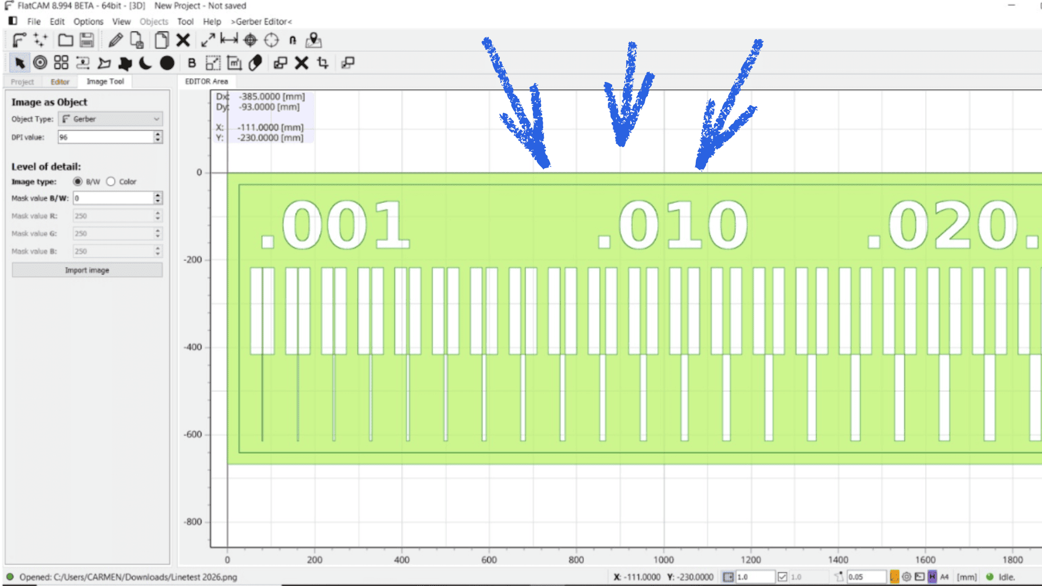Click the Open Project folder icon
This screenshot has width=1042, height=586.
tap(66, 40)
